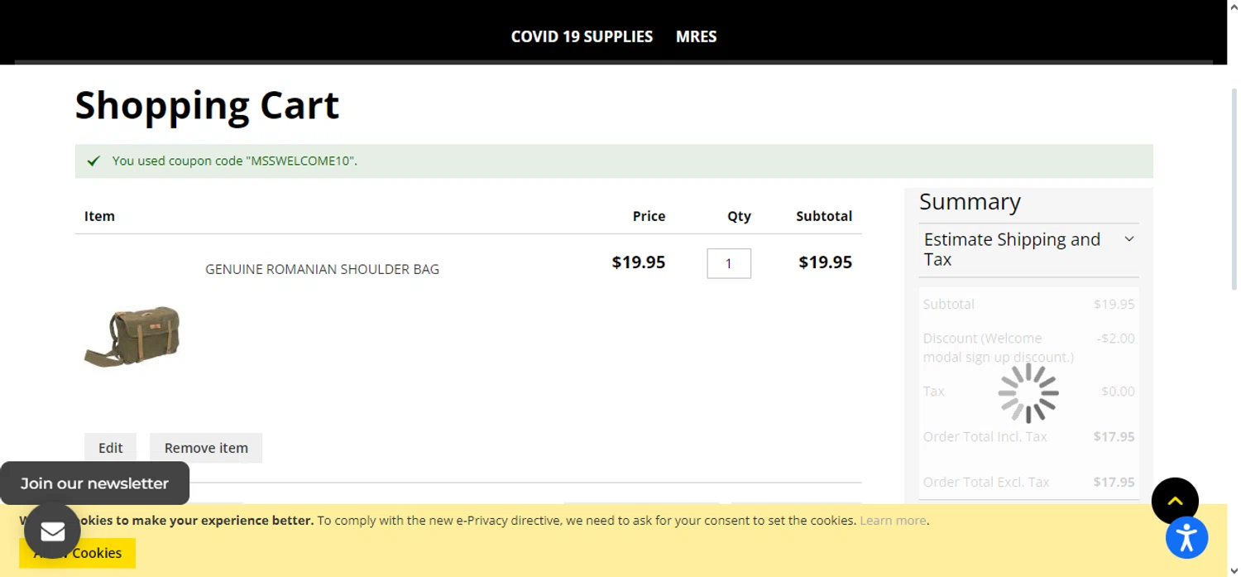Open Genuine Romanian Shoulder Bag product link

coord(322,269)
